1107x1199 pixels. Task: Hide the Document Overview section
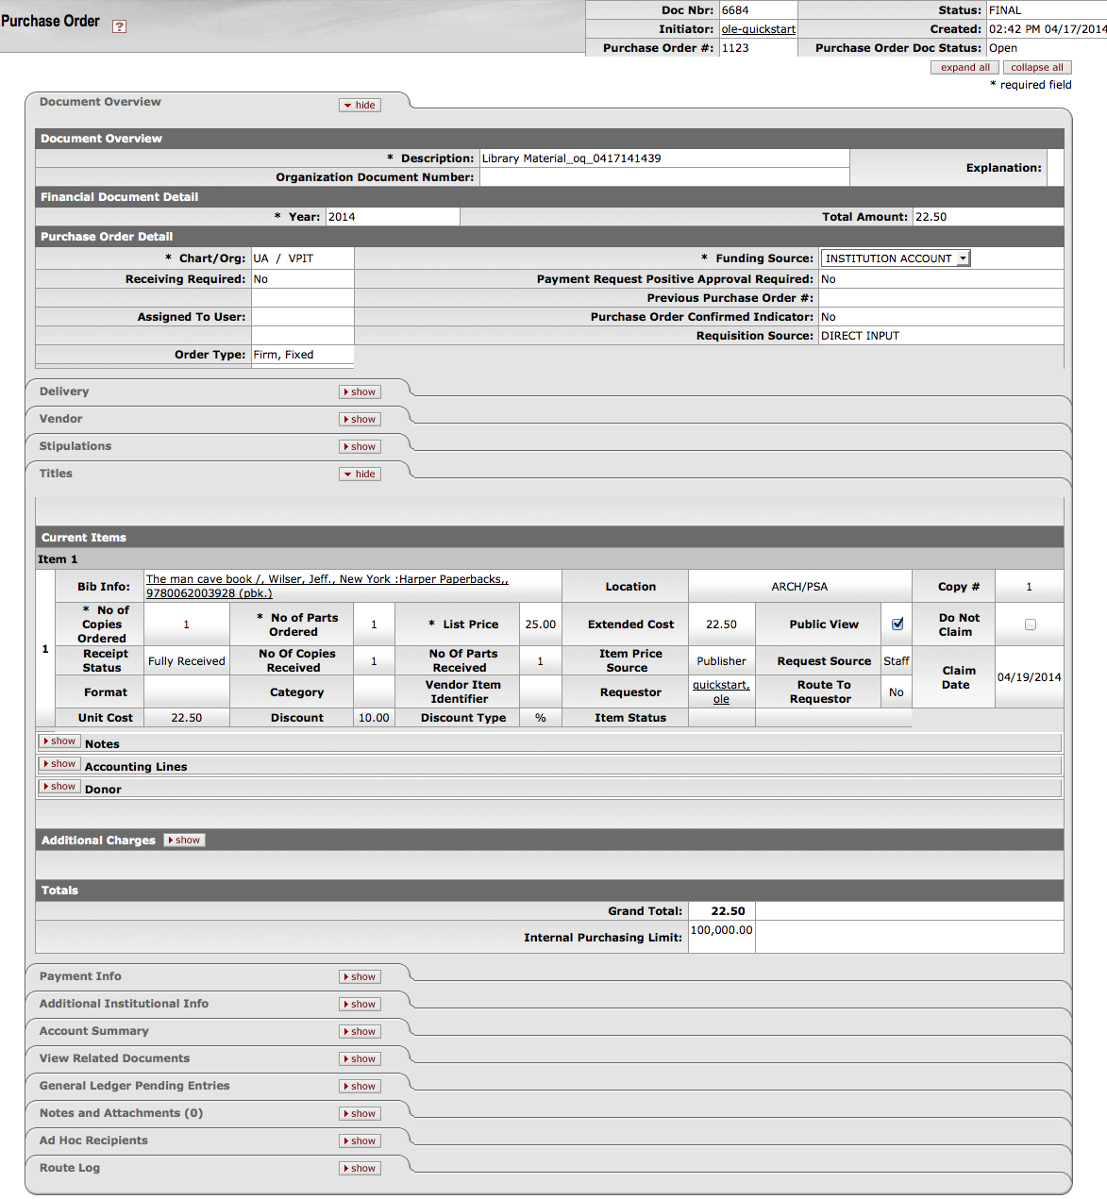(x=360, y=105)
